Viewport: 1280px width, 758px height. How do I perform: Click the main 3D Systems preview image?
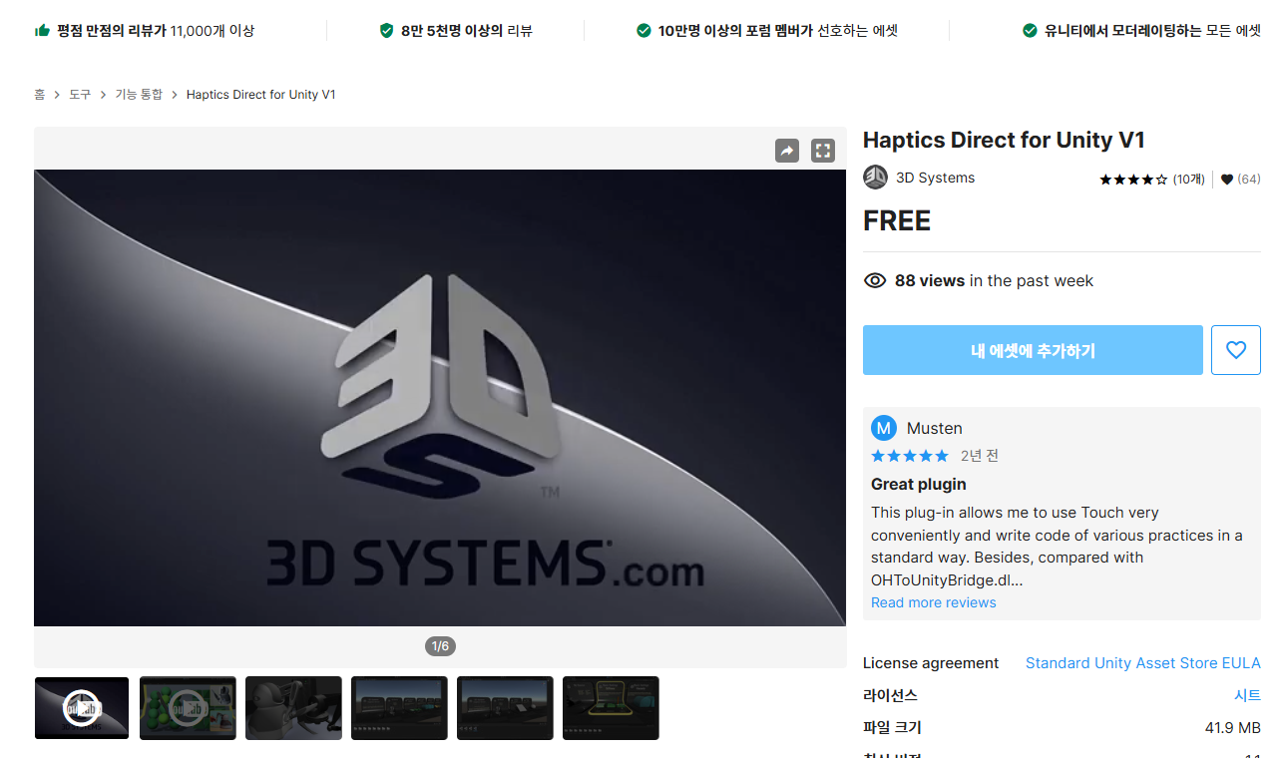(440, 398)
